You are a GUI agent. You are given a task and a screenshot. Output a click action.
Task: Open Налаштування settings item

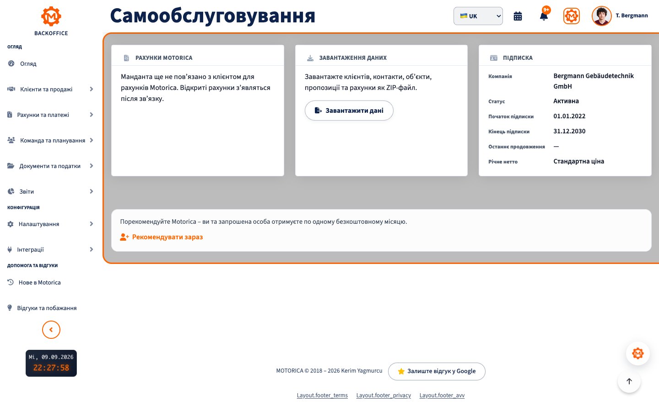[39, 224]
